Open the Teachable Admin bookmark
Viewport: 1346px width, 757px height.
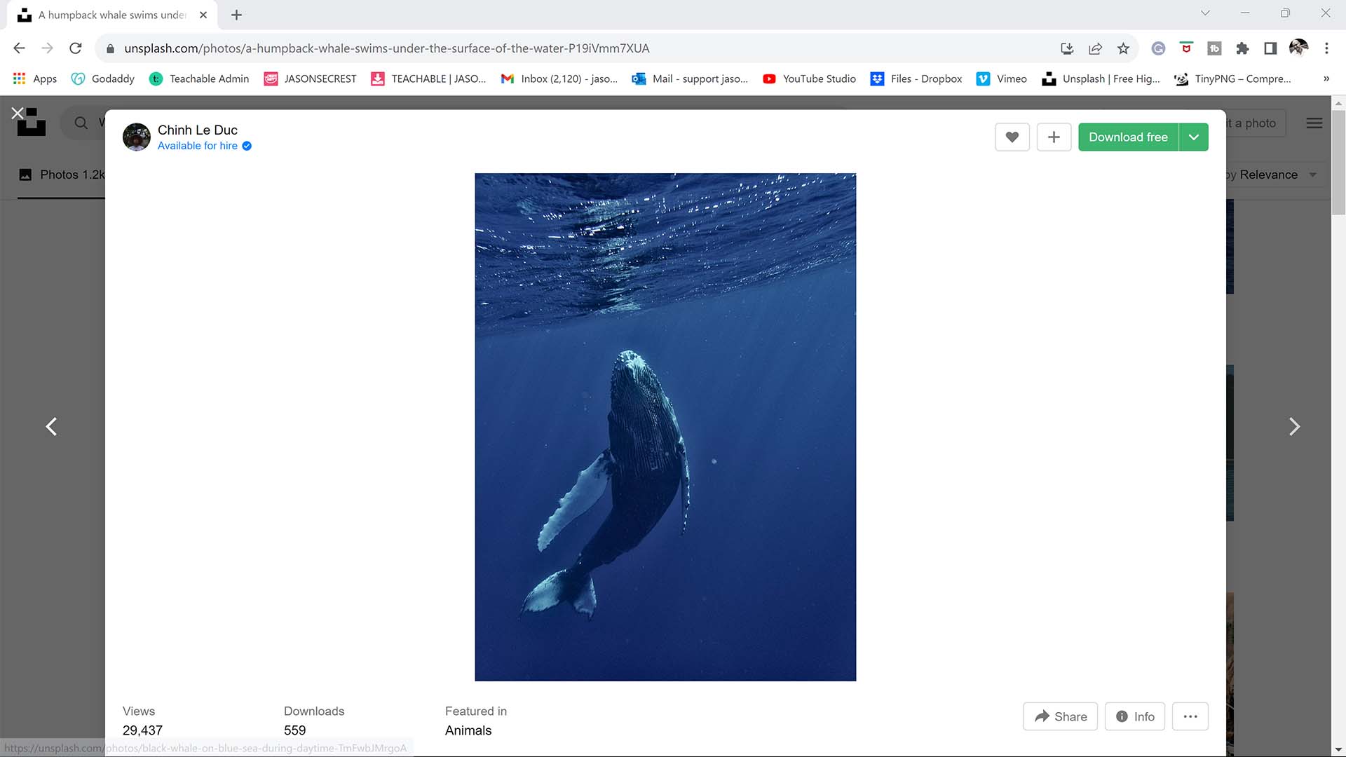[x=199, y=79]
